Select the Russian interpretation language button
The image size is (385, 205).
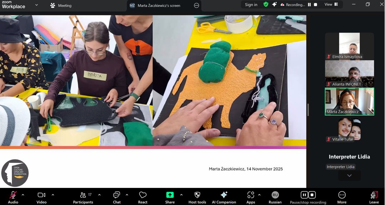[275, 195]
